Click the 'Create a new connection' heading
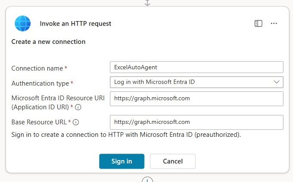Image resolution: width=293 pixels, height=182 pixels. (48, 42)
